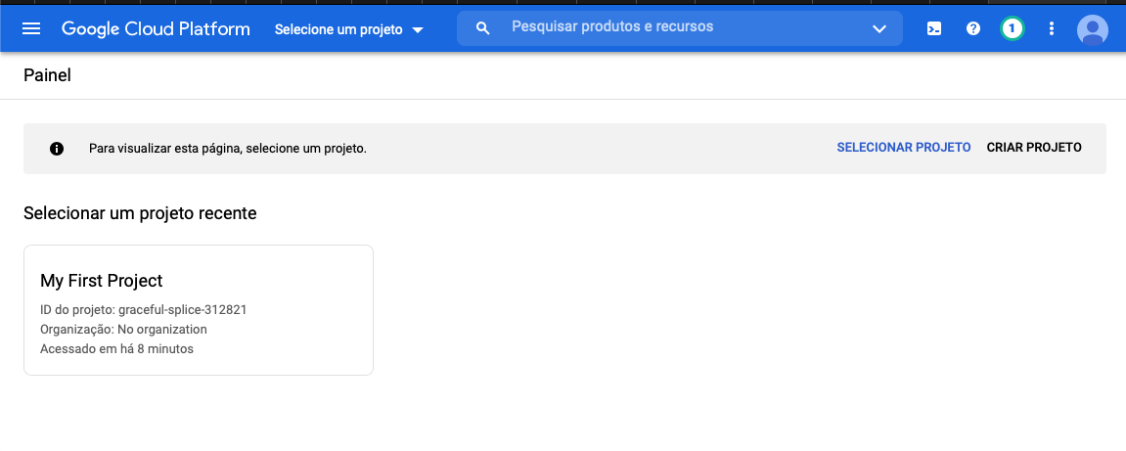Click the info icon in banner

pos(57,149)
